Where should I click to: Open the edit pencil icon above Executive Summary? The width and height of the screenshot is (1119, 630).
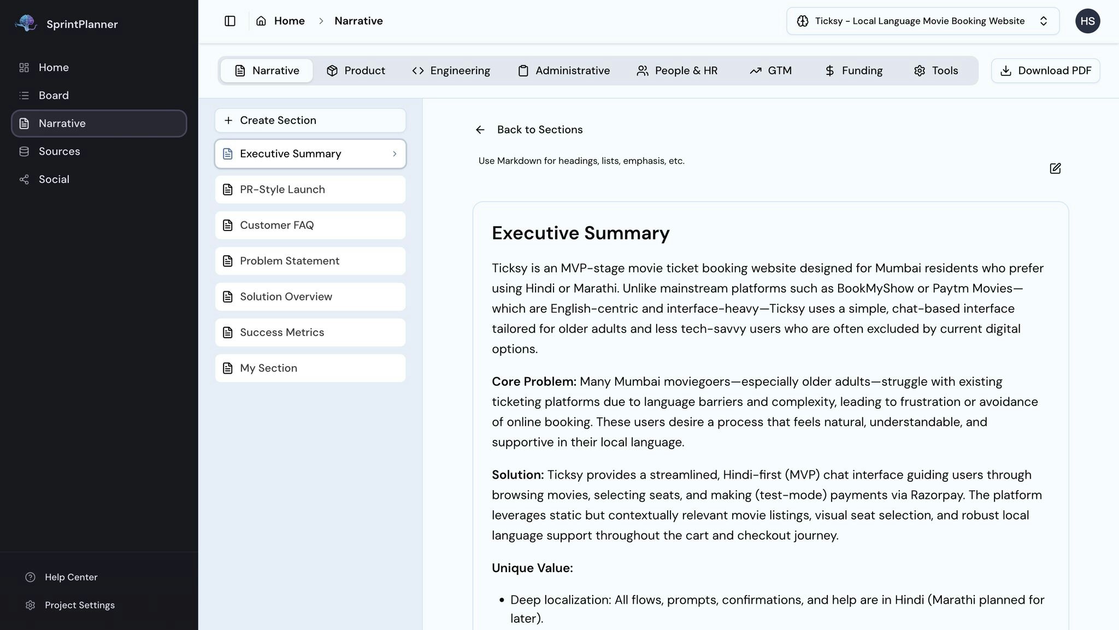point(1055,169)
